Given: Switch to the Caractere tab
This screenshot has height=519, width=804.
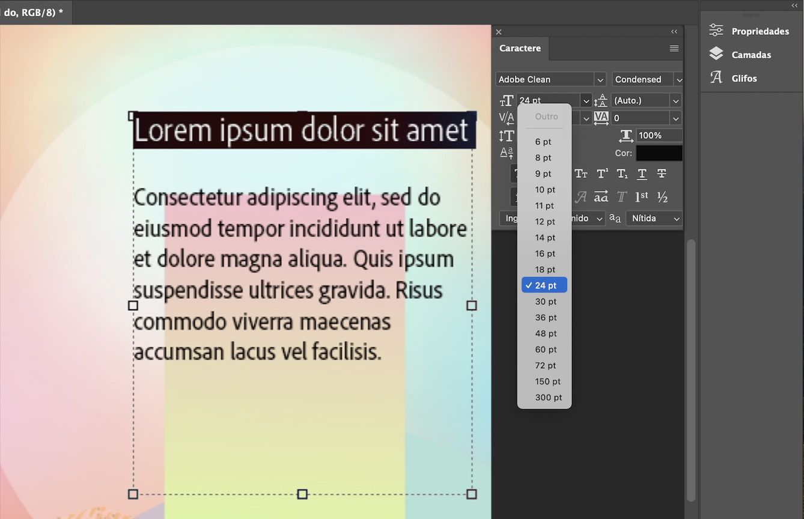Looking at the screenshot, I should pyautogui.click(x=520, y=48).
